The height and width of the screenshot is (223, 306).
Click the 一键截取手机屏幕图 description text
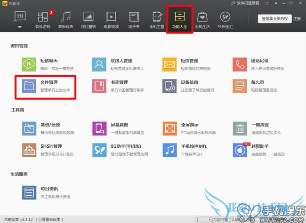128,133
